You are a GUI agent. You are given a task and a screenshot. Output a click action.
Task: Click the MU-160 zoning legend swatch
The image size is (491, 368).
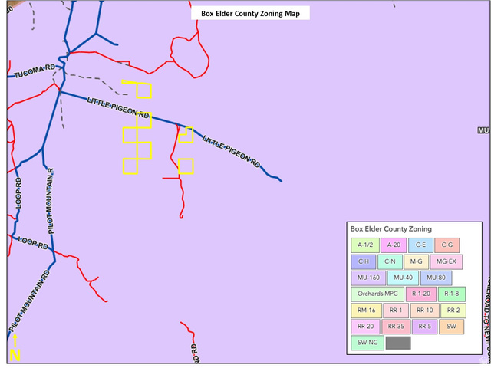tap(367, 278)
